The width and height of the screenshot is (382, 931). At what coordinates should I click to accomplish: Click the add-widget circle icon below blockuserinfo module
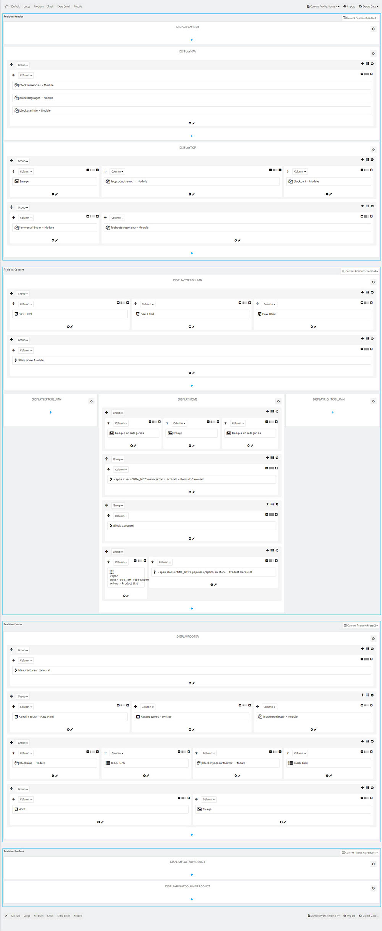point(190,123)
